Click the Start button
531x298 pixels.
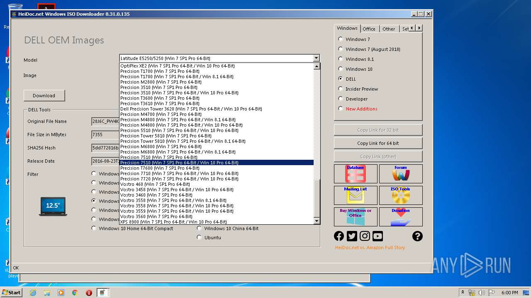click(11, 292)
